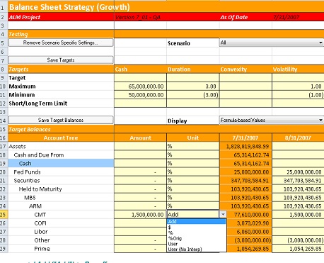Image resolution: width=324 pixels, height=263 pixels.
Task: Click Maximum Duration cell 3.00
Action: coord(193,86)
